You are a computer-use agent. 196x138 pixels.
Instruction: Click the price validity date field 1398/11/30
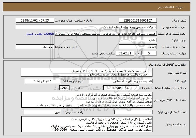coord(121,88)
